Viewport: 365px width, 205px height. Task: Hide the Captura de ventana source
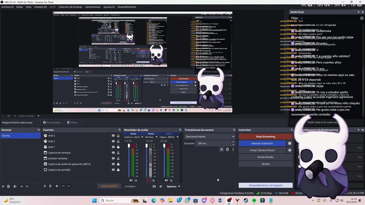coord(113,153)
